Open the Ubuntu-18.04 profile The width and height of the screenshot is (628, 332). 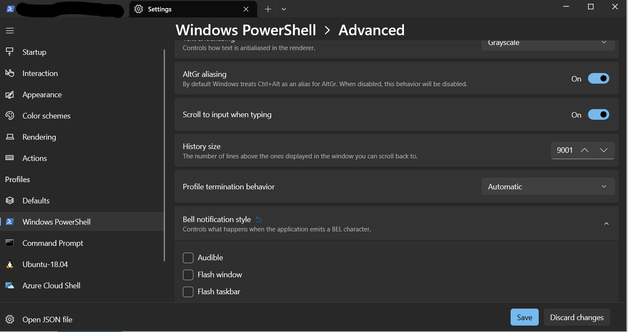pos(44,264)
